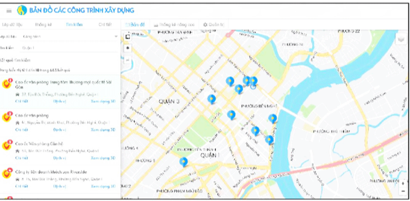Screen dimensions: 410x201
Task: Switch to the Thống kê tab
Action: click(44, 25)
